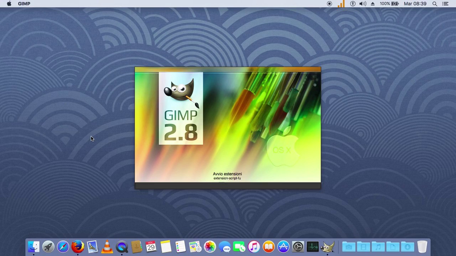This screenshot has width=456, height=256.
Task: Click the screen recording stop icon in menu bar
Action: [330, 4]
